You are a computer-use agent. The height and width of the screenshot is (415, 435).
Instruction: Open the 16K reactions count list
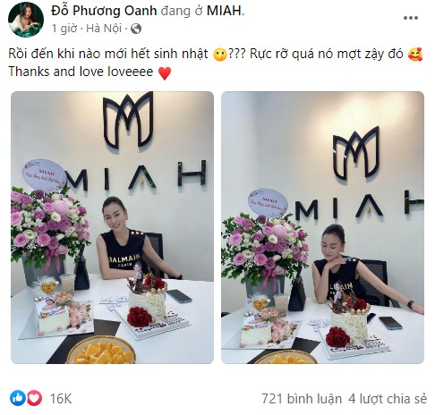61,399
